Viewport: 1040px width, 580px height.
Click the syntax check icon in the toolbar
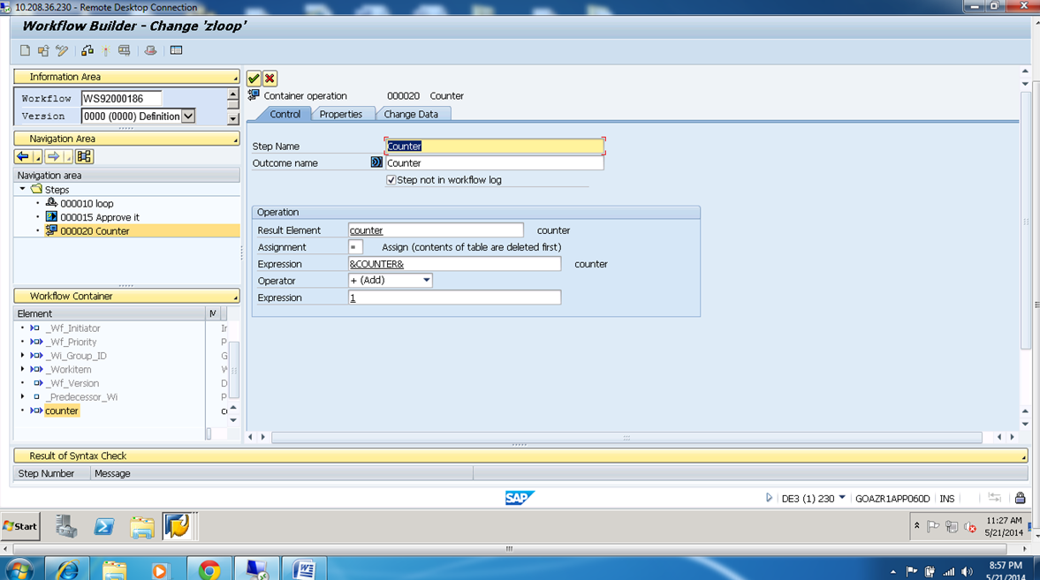point(87,50)
